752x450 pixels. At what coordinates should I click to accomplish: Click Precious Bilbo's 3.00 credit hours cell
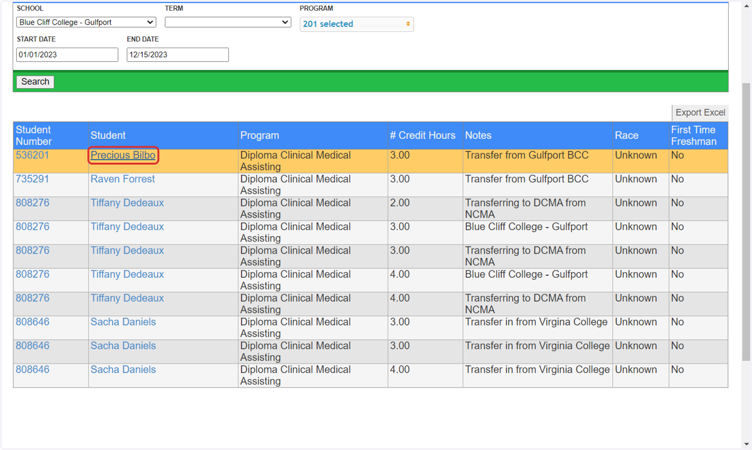[x=425, y=161]
